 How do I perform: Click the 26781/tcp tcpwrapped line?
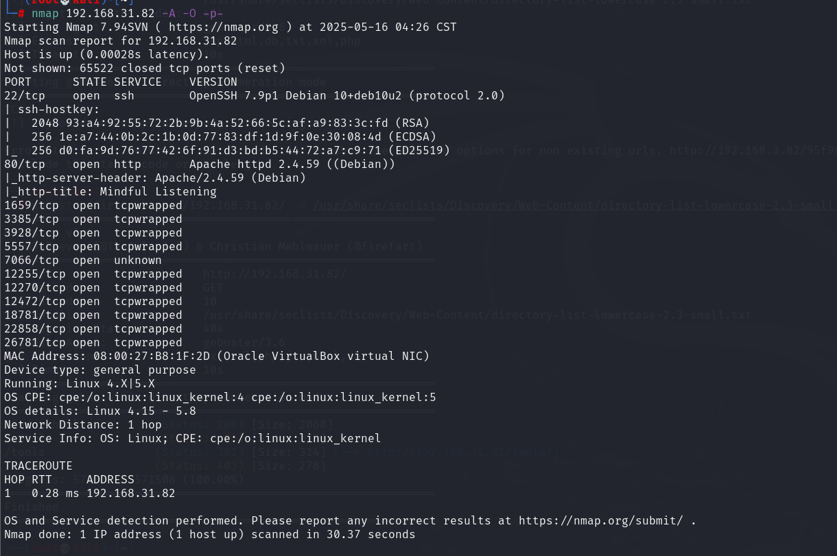click(x=93, y=342)
